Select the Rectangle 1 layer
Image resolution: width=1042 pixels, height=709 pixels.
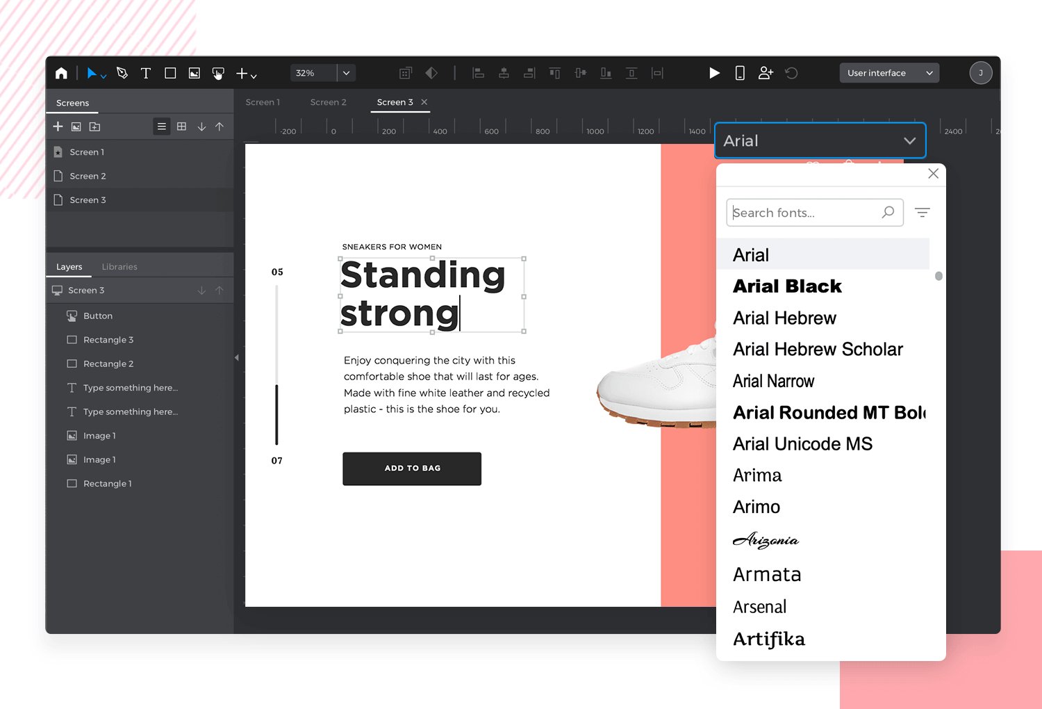click(140, 484)
